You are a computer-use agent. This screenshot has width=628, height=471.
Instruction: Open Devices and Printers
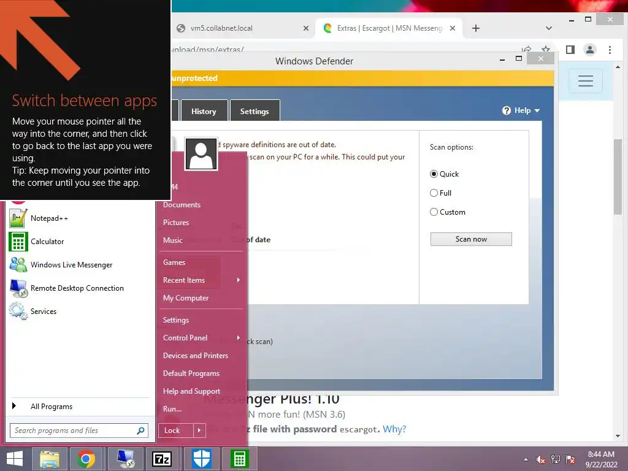click(x=196, y=356)
